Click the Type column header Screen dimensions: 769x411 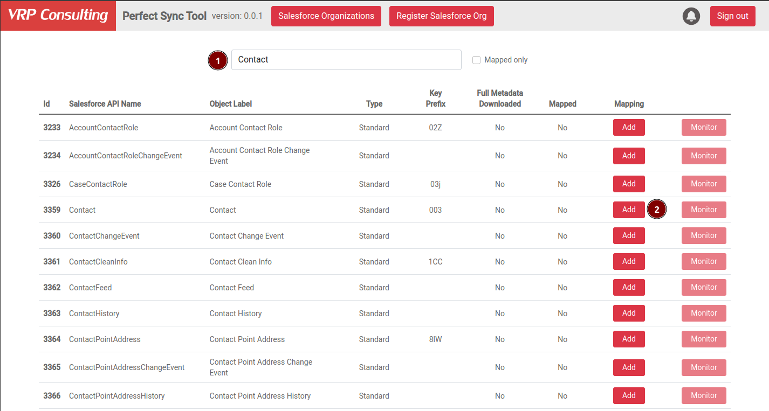click(374, 104)
